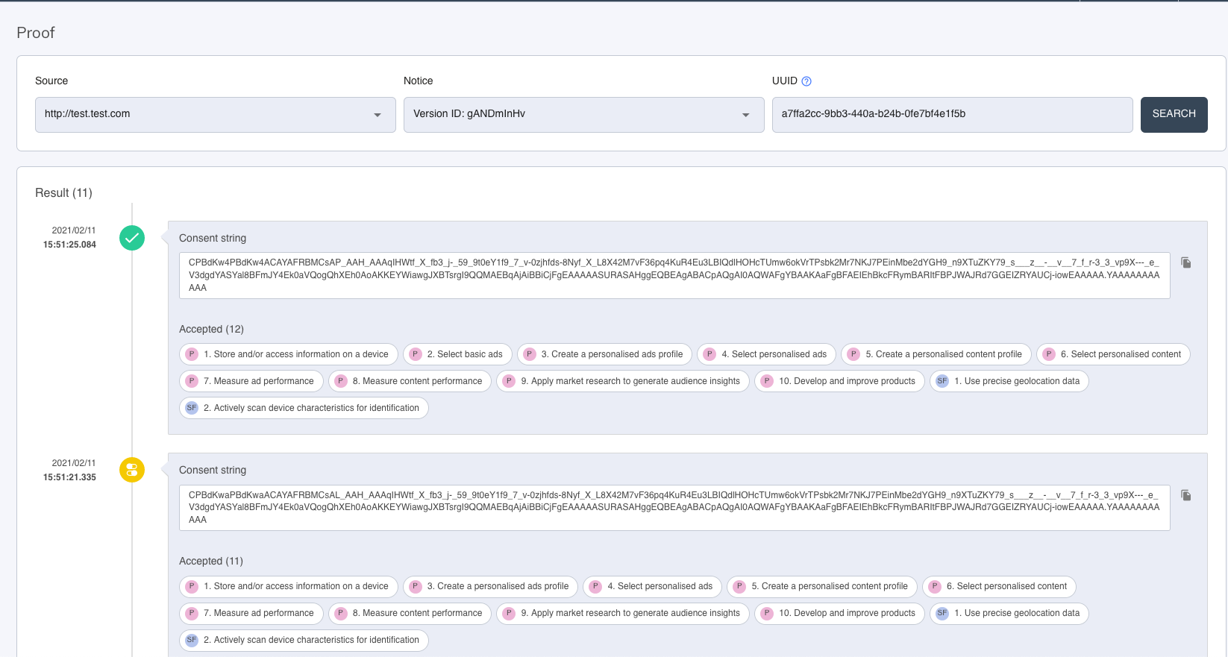The height and width of the screenshot is (657, 1228).
Task: Open the Notice version dropdown
Action: pos(583,115)
